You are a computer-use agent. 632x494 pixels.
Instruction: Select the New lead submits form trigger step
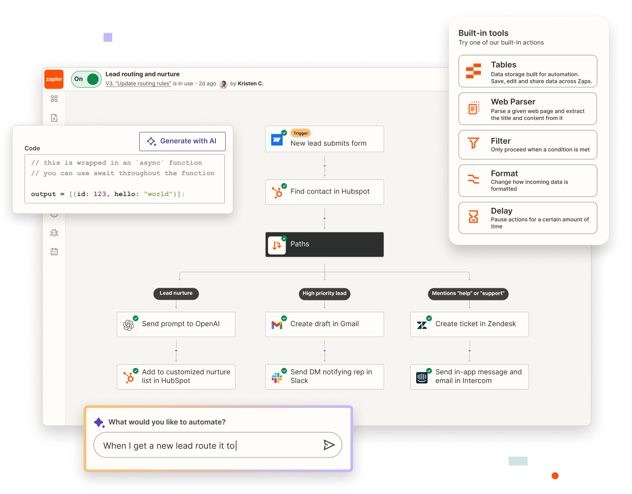pos(324,139)
